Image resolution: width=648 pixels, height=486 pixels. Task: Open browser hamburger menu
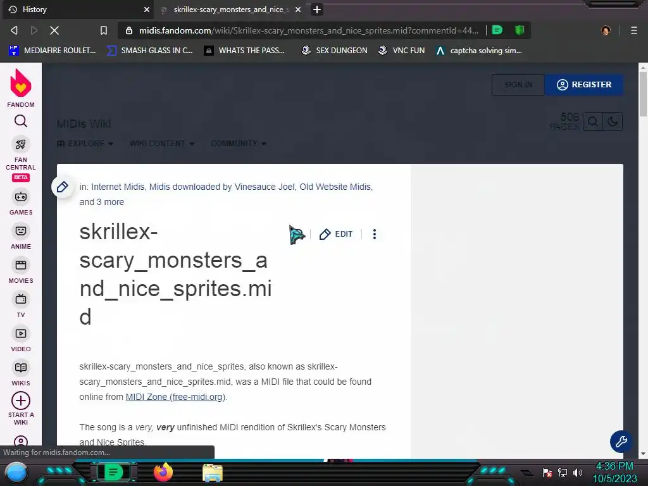(x=634, y=30)
